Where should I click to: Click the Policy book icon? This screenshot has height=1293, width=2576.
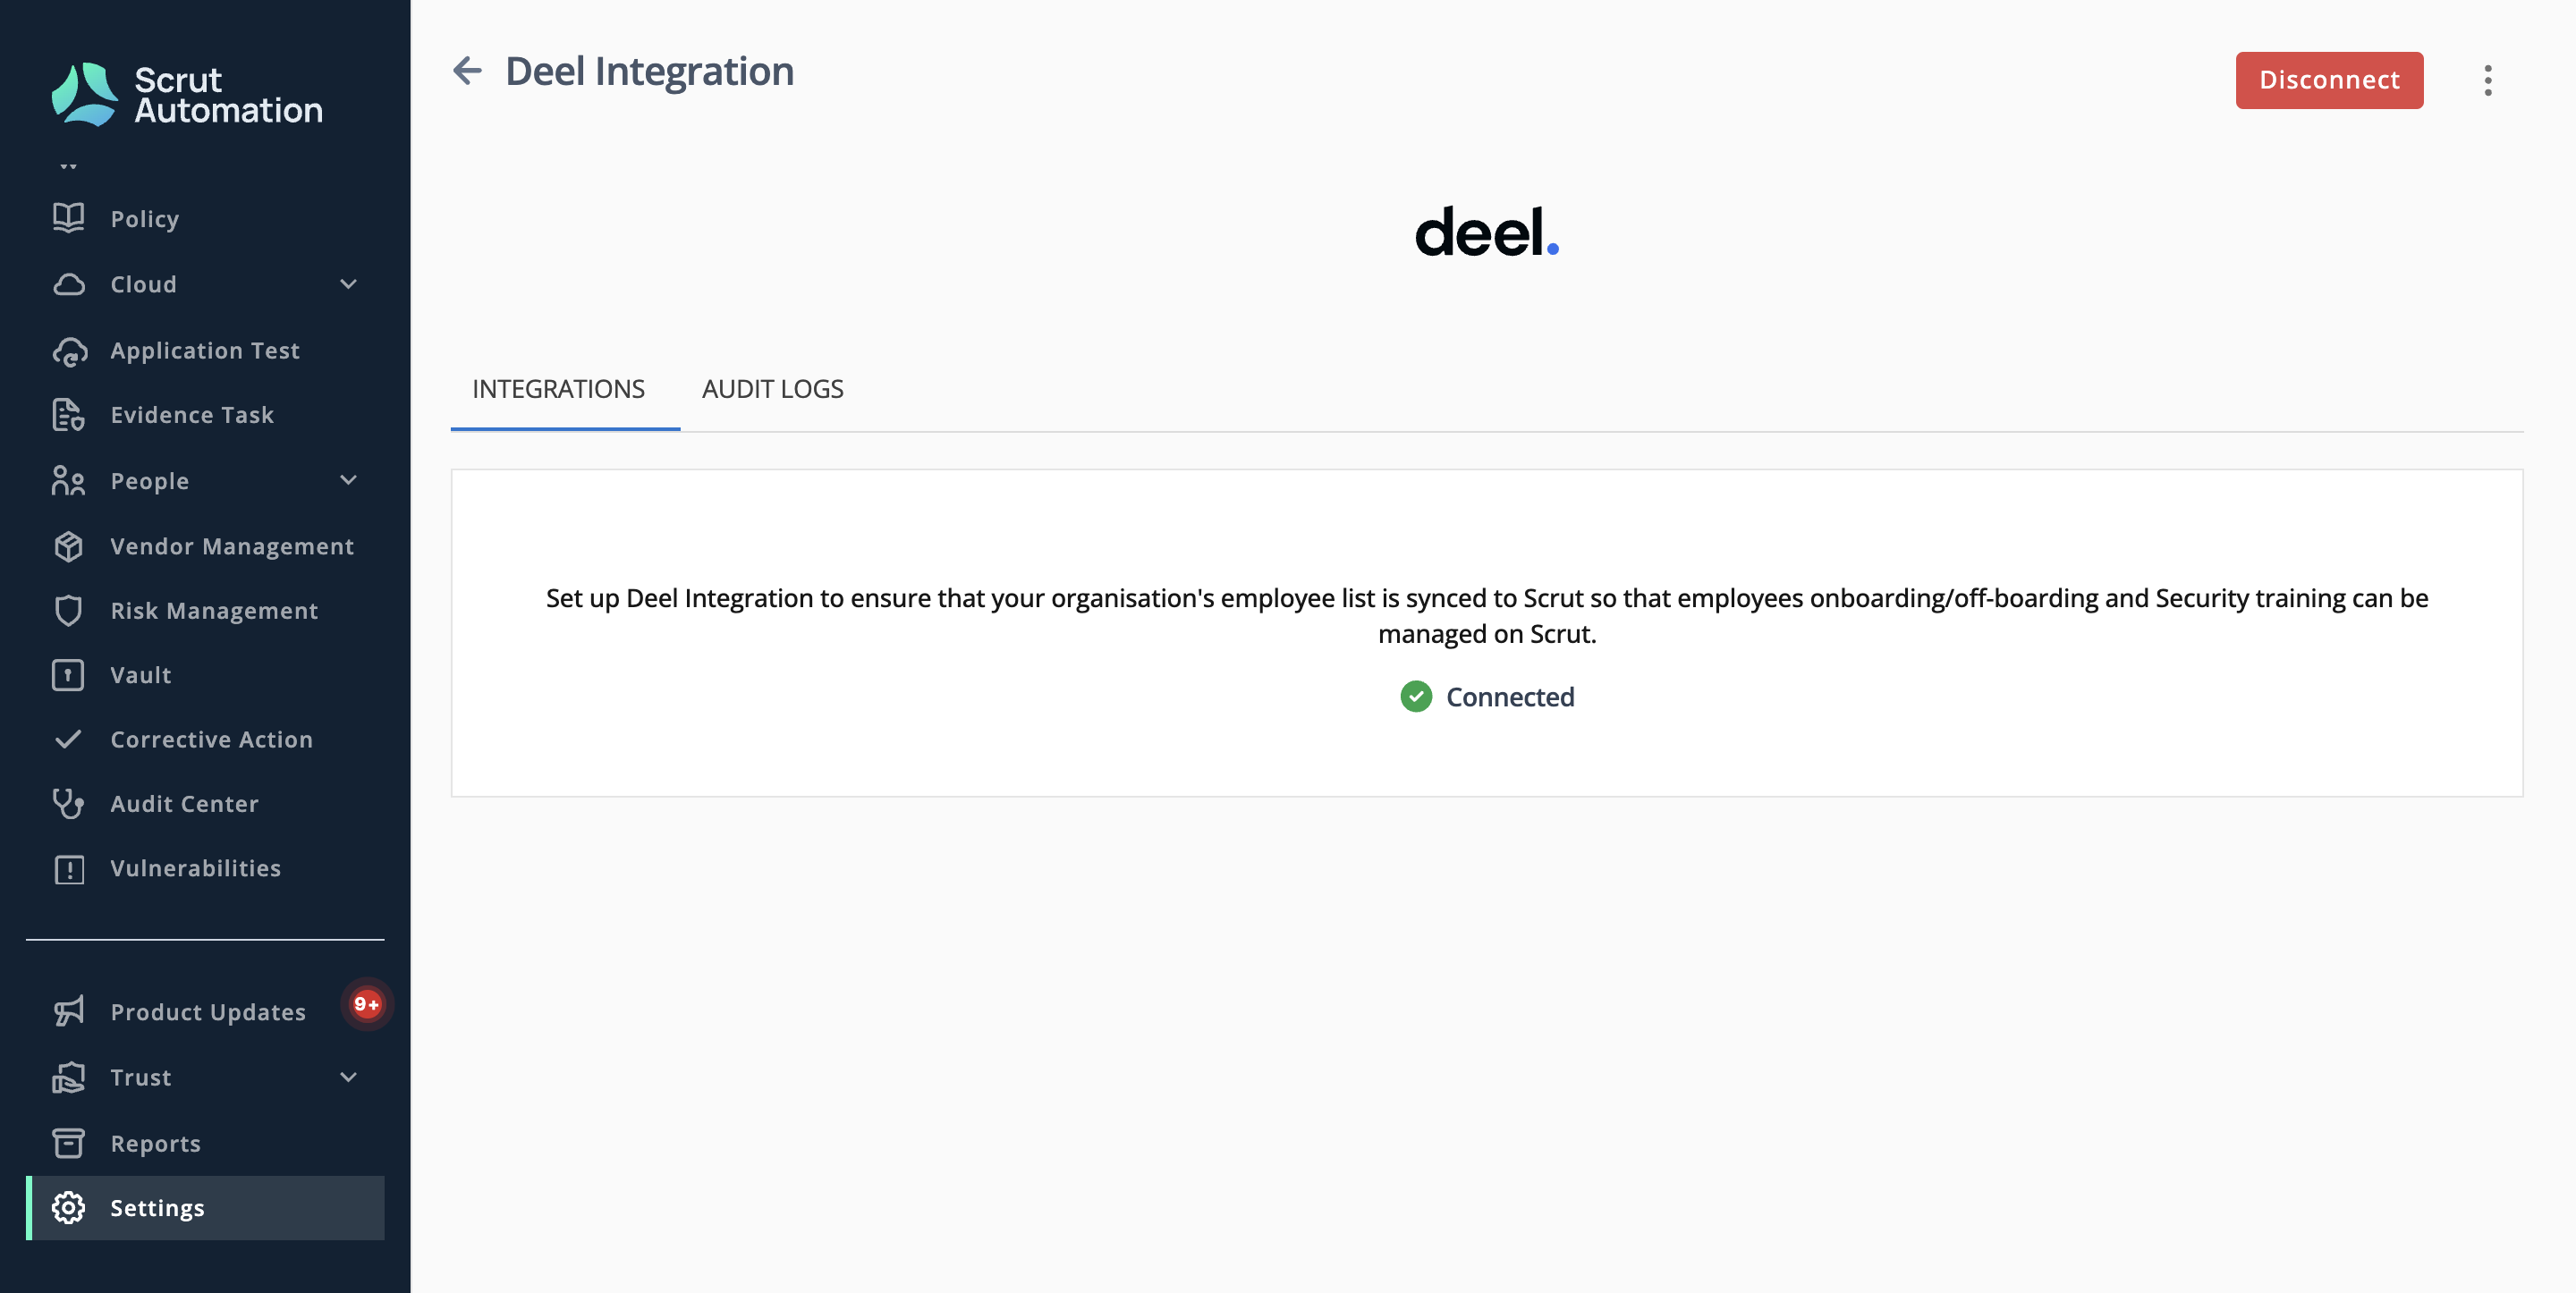tap(68, 218)
